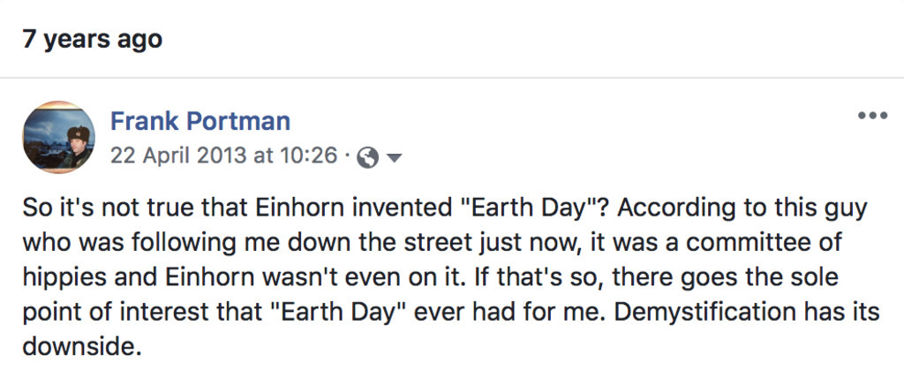
Task: Click the "7 years ago" heading
Action: [x=93, y=40]
